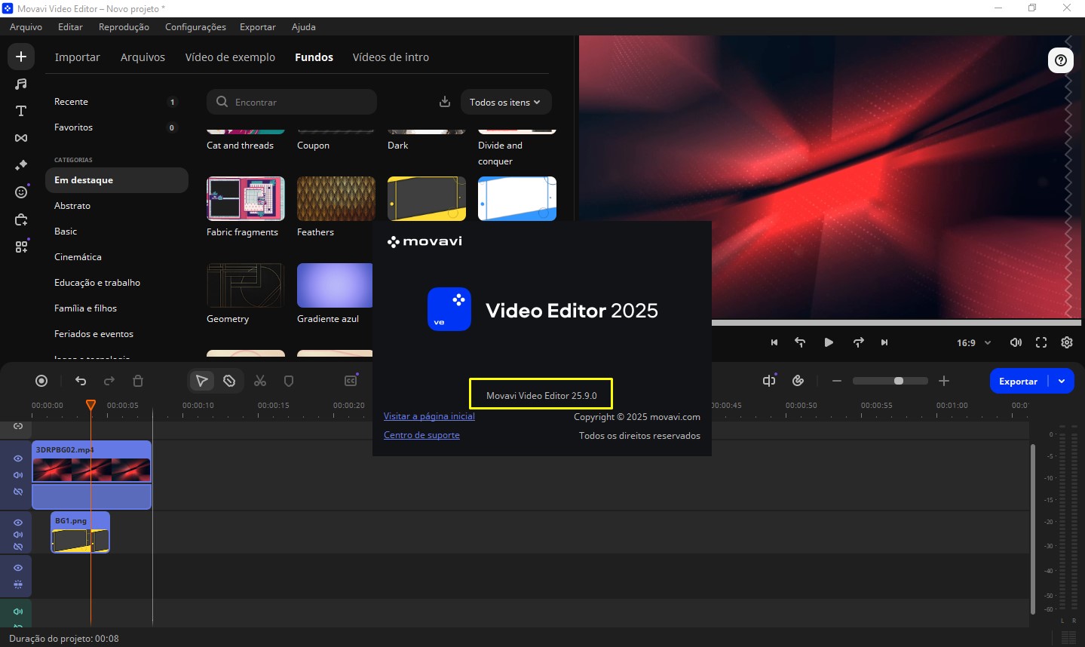The width and height of the screenshot is (1085, 647).
Task: Click the Undo arrow above the timeline
Action: [x=81, y=381]
